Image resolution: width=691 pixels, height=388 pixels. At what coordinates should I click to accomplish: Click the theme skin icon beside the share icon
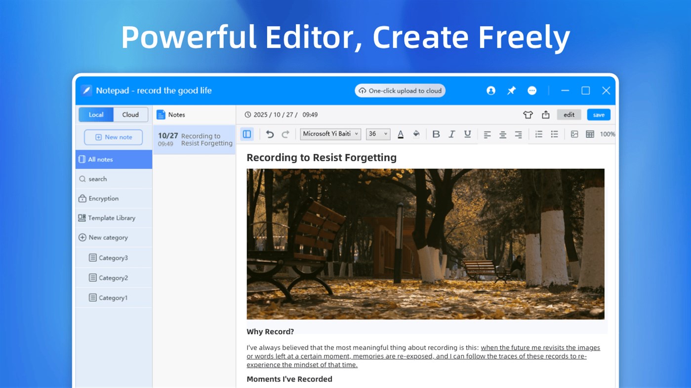click(x=528, y=114)
